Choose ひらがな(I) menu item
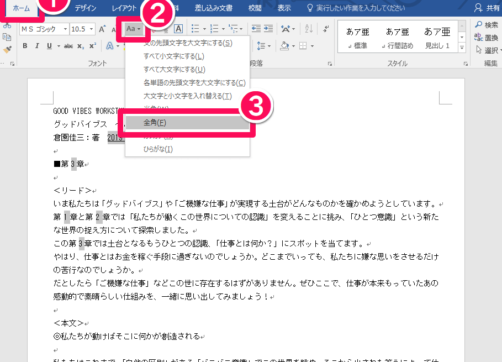This screenshot has width=502, height=362. click(x=188, y=149)
